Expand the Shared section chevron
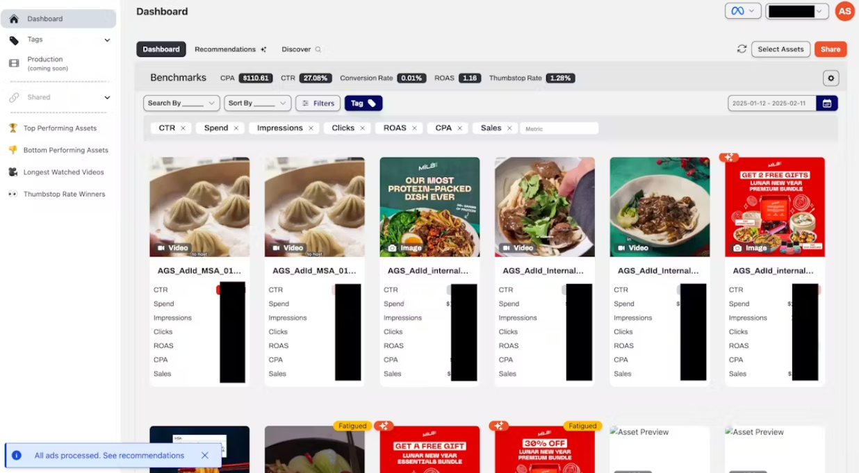859x473 pixels. point(107,98)
